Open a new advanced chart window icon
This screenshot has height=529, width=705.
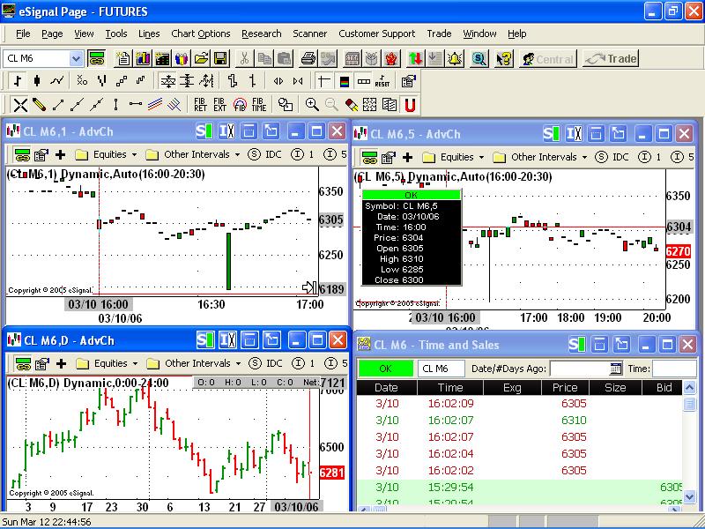[143, 58]
